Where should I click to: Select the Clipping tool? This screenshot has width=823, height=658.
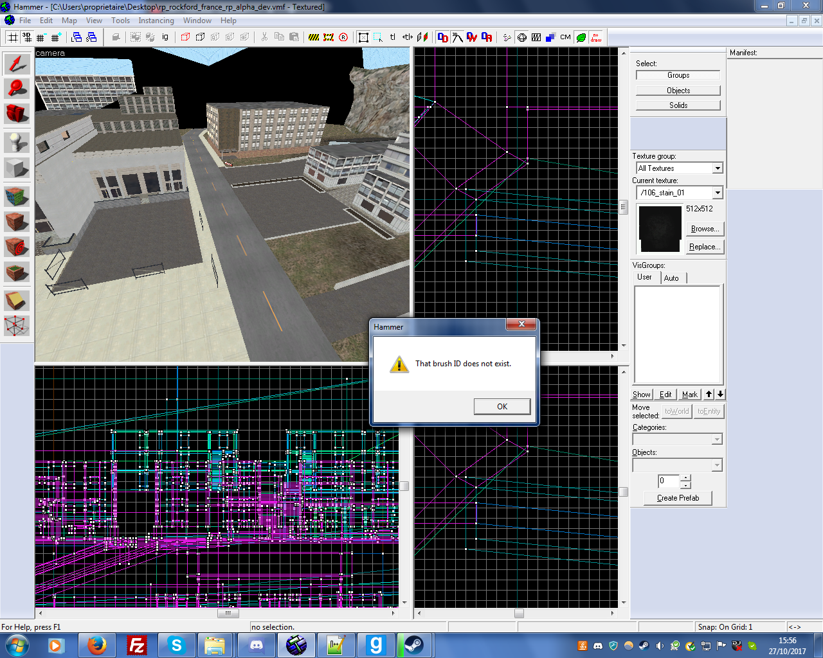point(17,300)
